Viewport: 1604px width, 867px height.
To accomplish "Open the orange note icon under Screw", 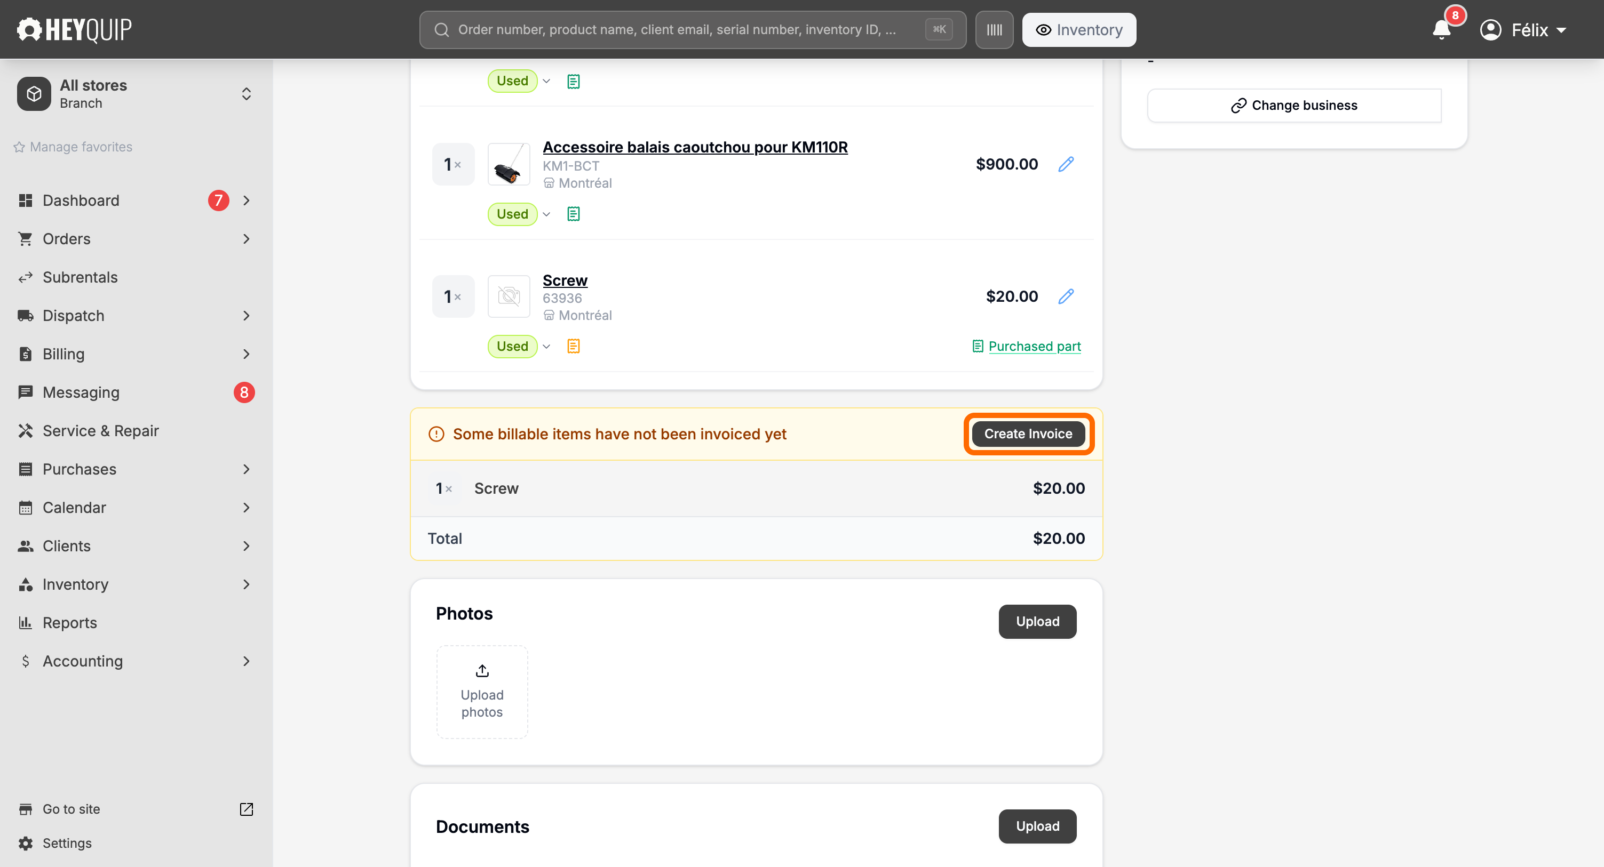I will [574, 346].
